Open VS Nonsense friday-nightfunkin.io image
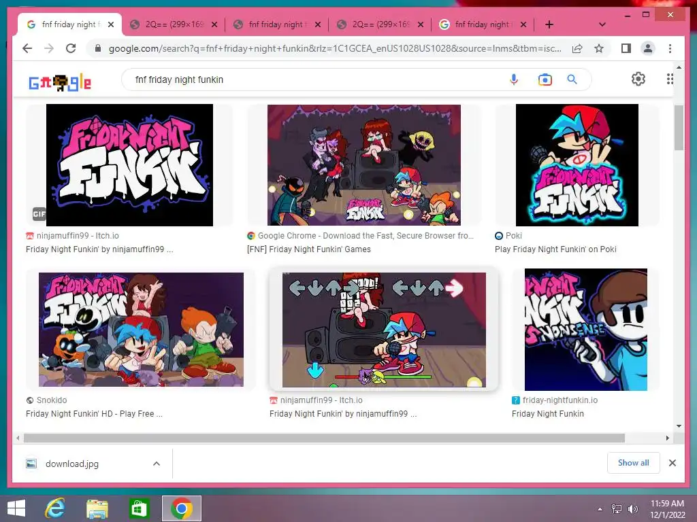Image resolution: width=697 pixels, height=522 pixels. 586,330
